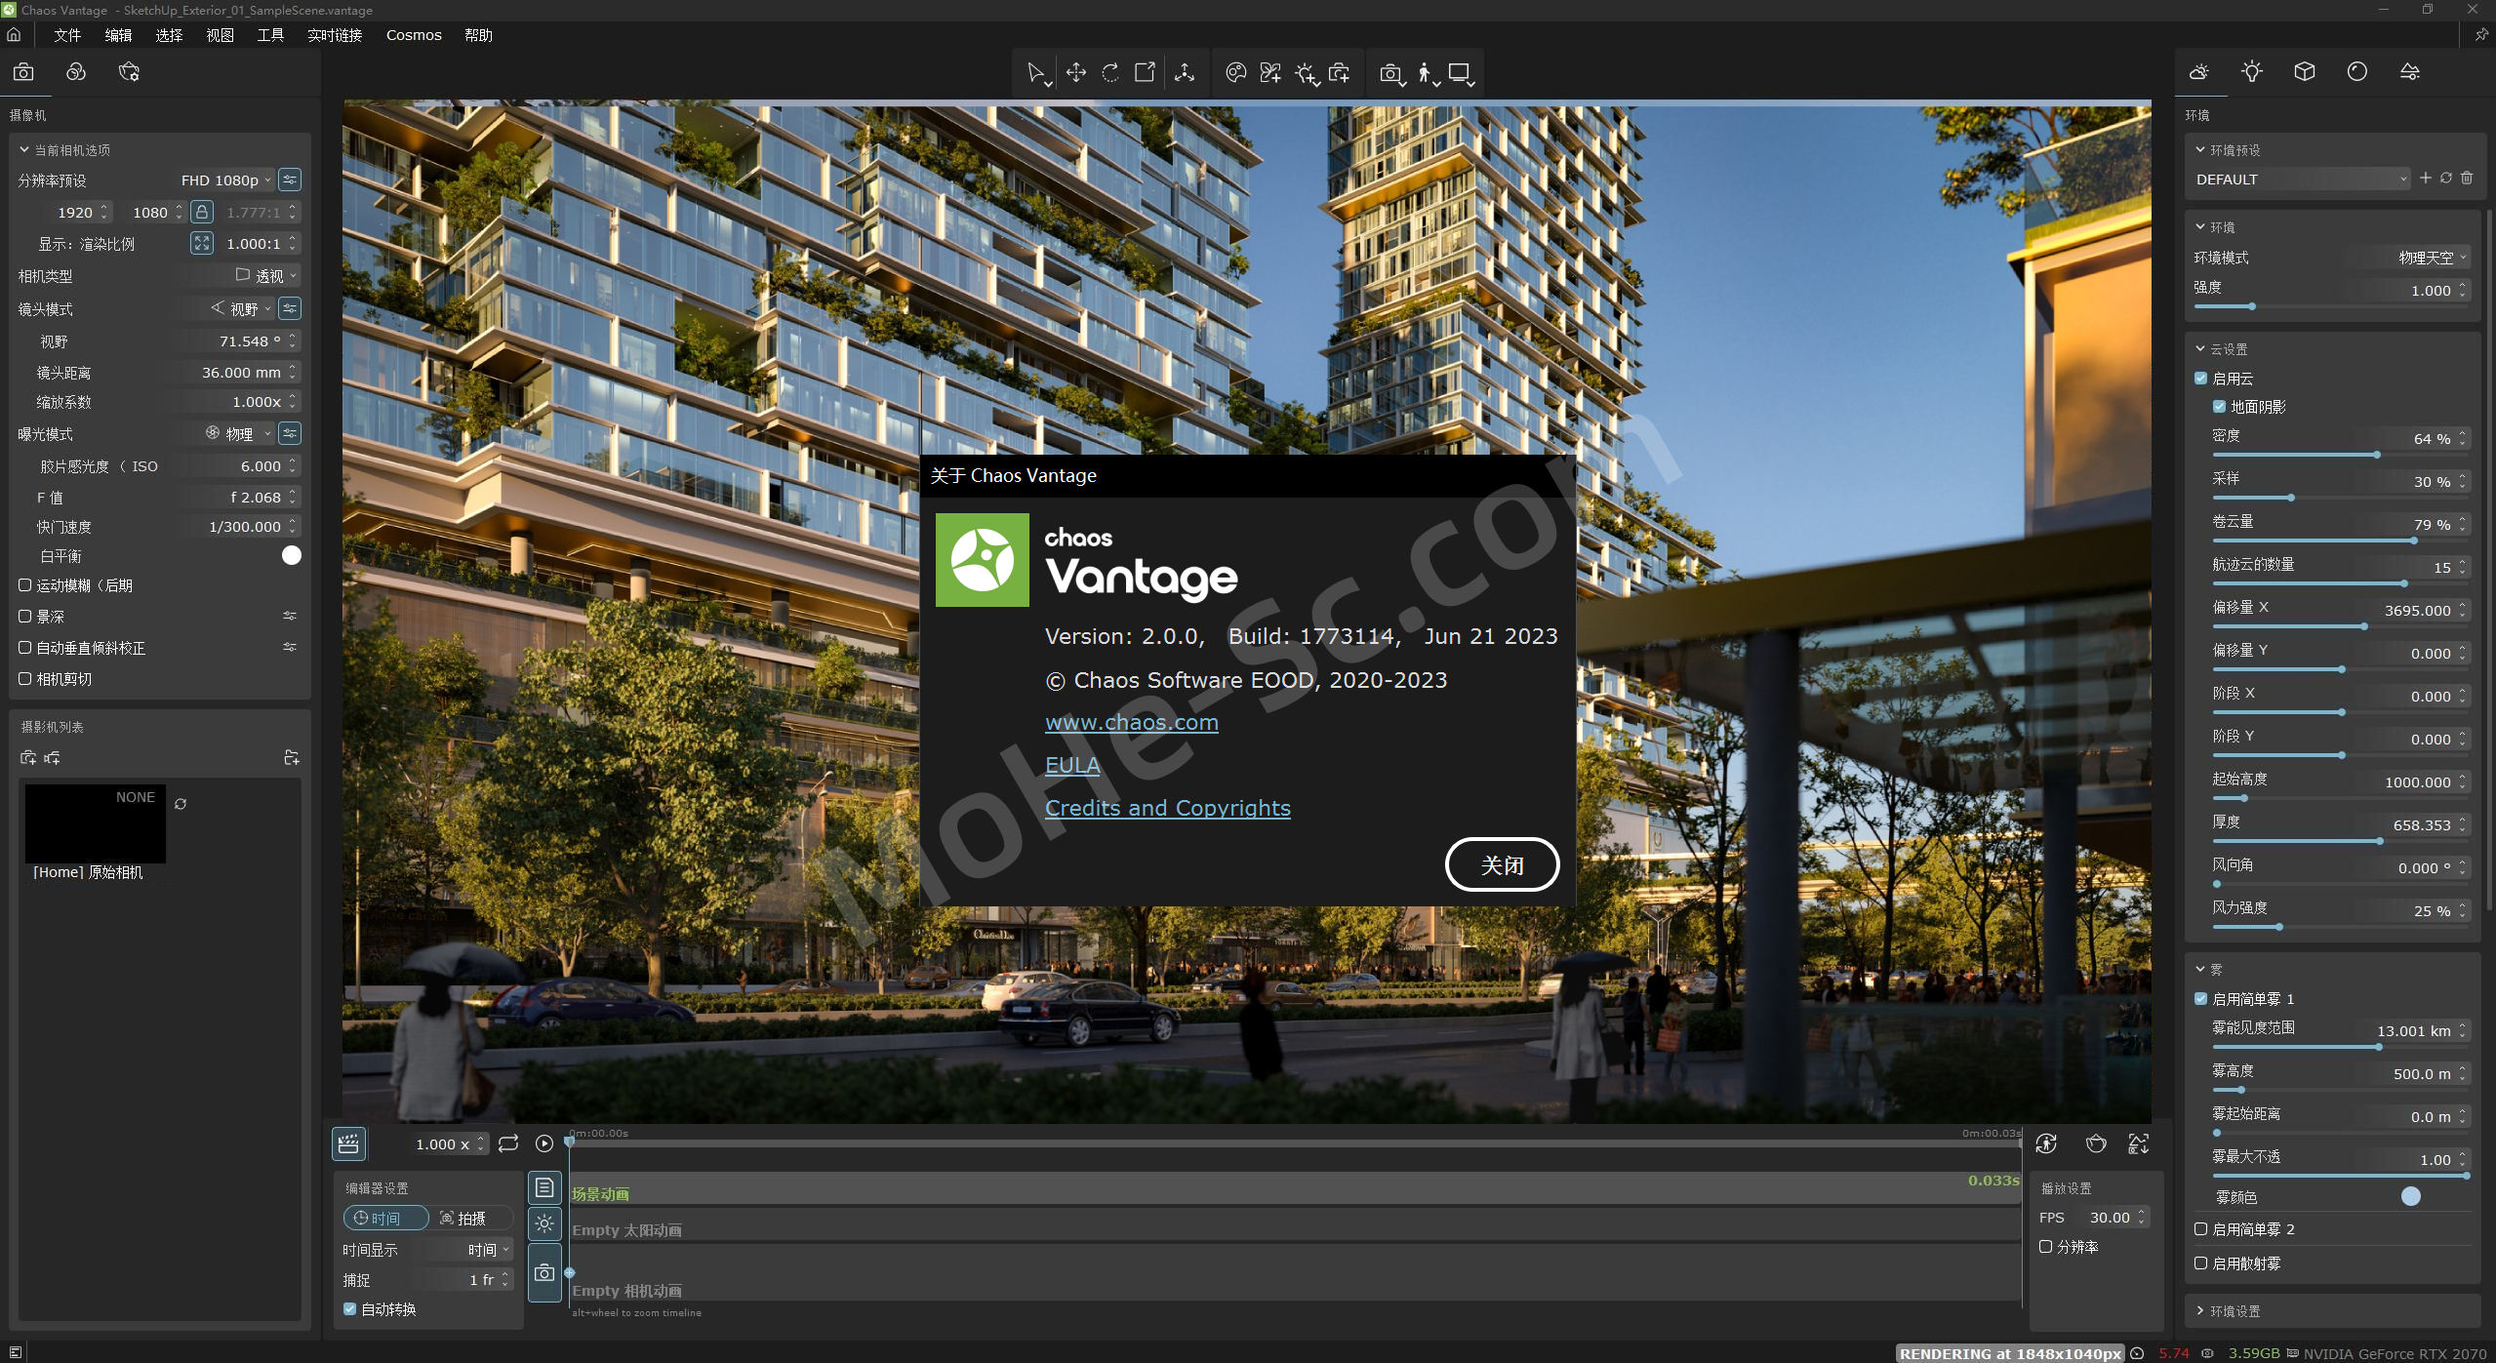Screen dimensions: 2496x1363
Task: Select the arrow selection tool in toolbar
Action: (1036, 73)
